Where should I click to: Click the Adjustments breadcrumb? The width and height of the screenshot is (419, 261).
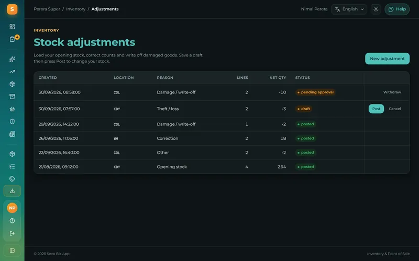(105, 9)
